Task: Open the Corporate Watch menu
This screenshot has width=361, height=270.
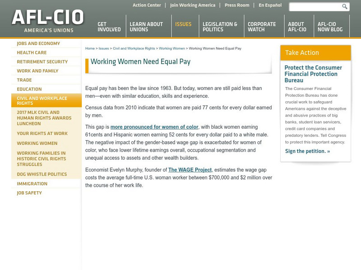Action: coord(262,27)
